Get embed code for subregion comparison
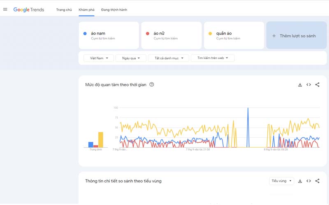Screen dimensions: 329x205 309,181
